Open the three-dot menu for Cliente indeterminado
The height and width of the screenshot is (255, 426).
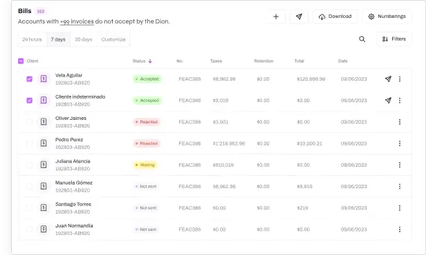click(x=400, y=101)
